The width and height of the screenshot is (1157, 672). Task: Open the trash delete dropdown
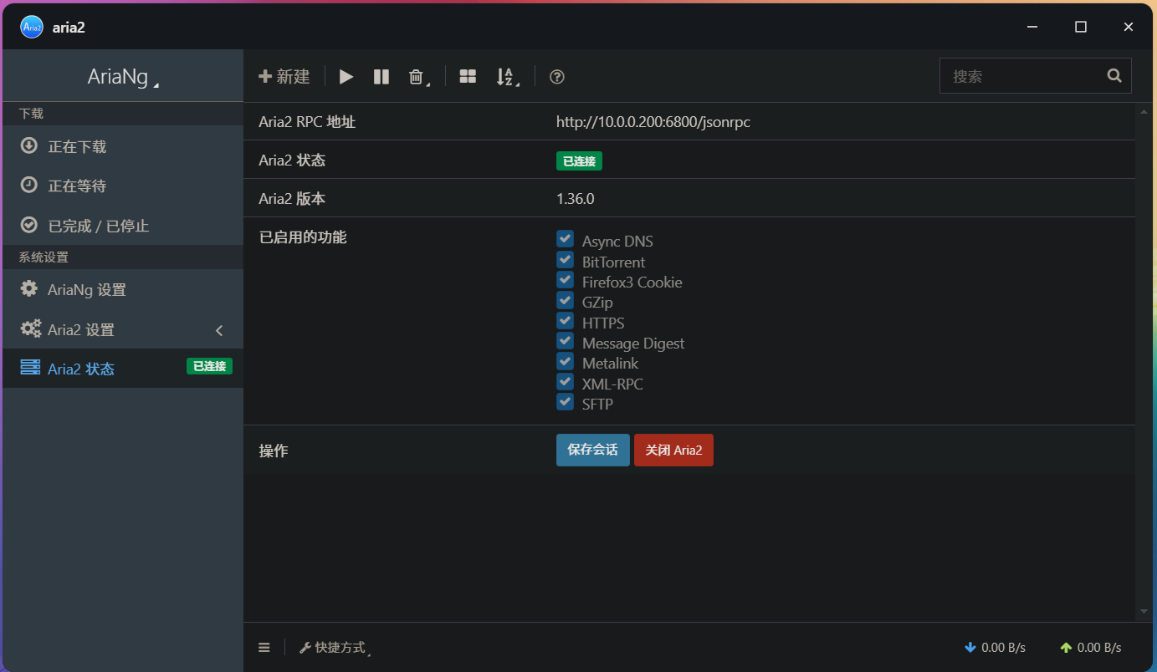coord(418,77)
